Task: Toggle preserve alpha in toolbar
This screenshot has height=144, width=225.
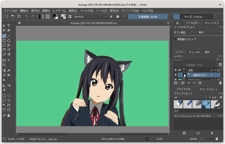Action: click(118, 17)
